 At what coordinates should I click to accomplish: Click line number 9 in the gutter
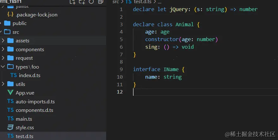[121, 69]
